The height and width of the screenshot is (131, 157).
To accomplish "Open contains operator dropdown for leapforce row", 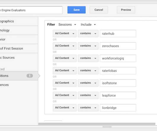I will [88, 95].
